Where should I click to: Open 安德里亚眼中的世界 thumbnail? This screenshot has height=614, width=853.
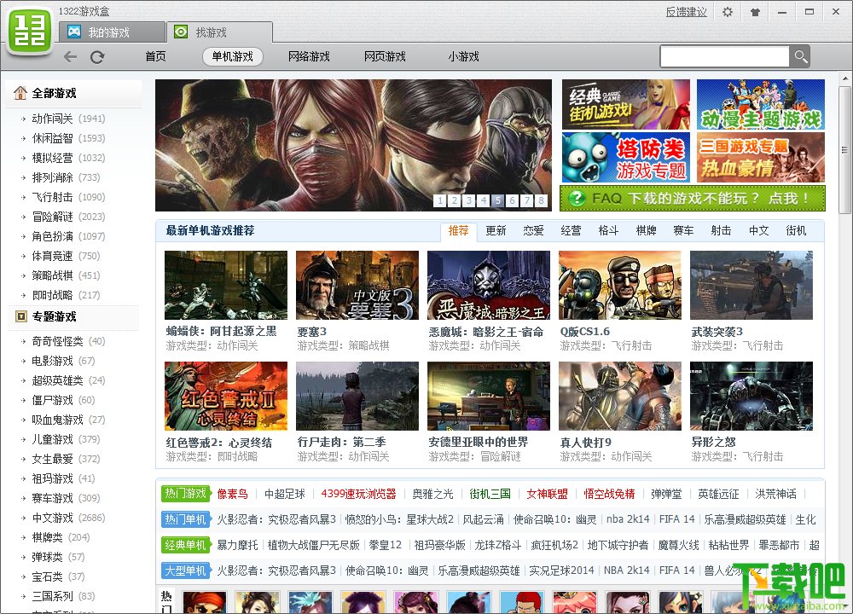[489, 396]
